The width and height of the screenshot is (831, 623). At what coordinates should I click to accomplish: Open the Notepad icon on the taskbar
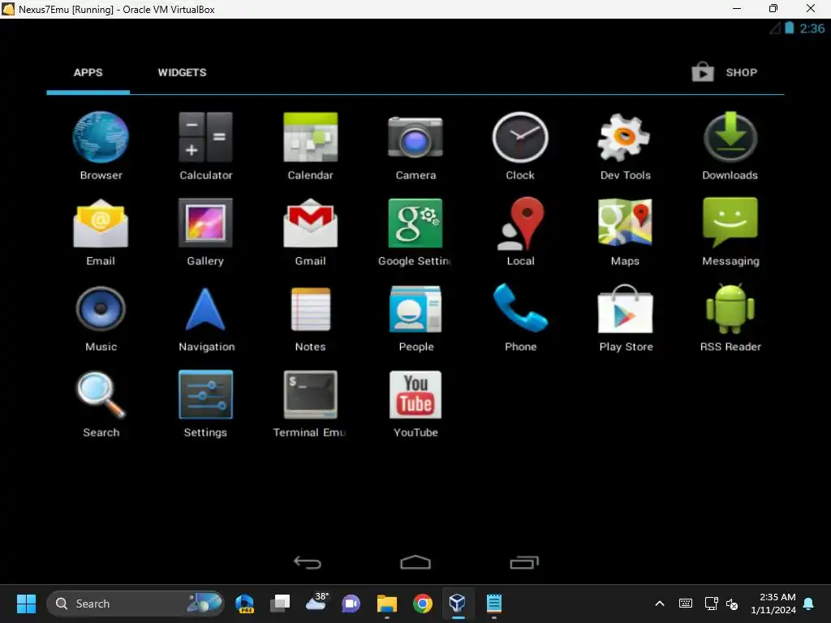(x=494, y=604)
